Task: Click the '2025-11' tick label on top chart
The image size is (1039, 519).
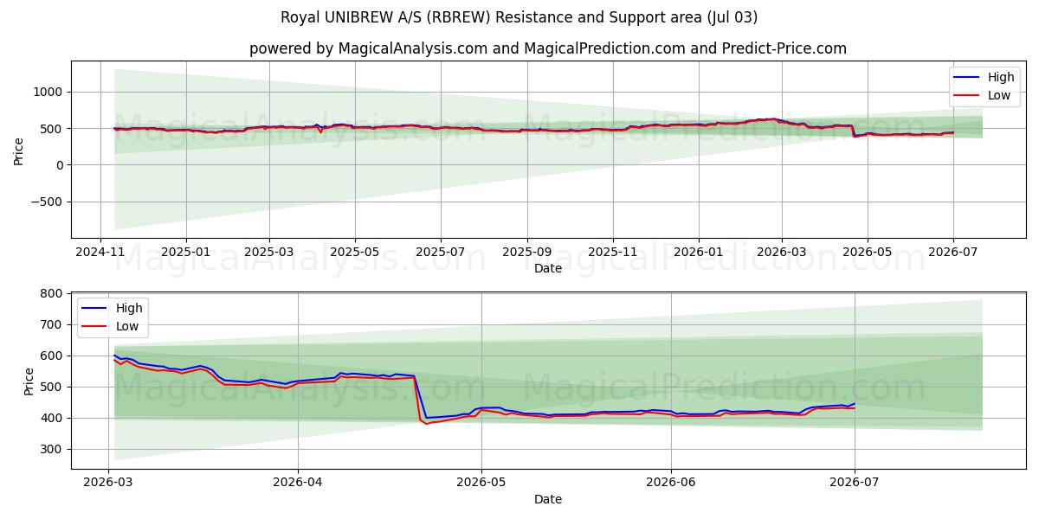Action: click(613, 251)
